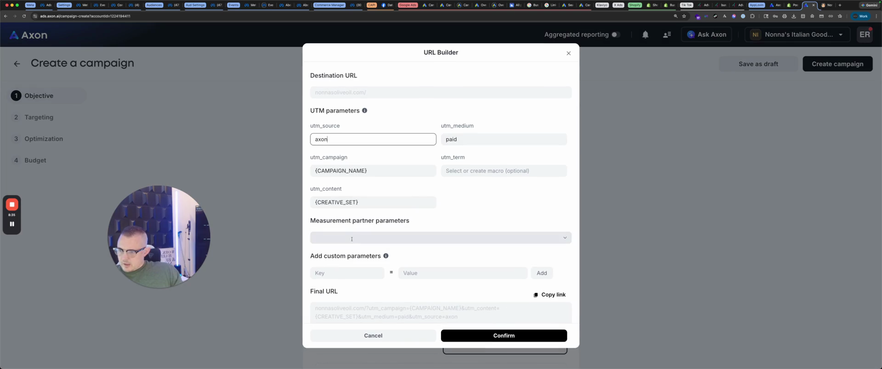Image resolution: width=882 pixels, height=369 pixels.
Task: Click the custom parameters info icon
Action: (385, 256)
